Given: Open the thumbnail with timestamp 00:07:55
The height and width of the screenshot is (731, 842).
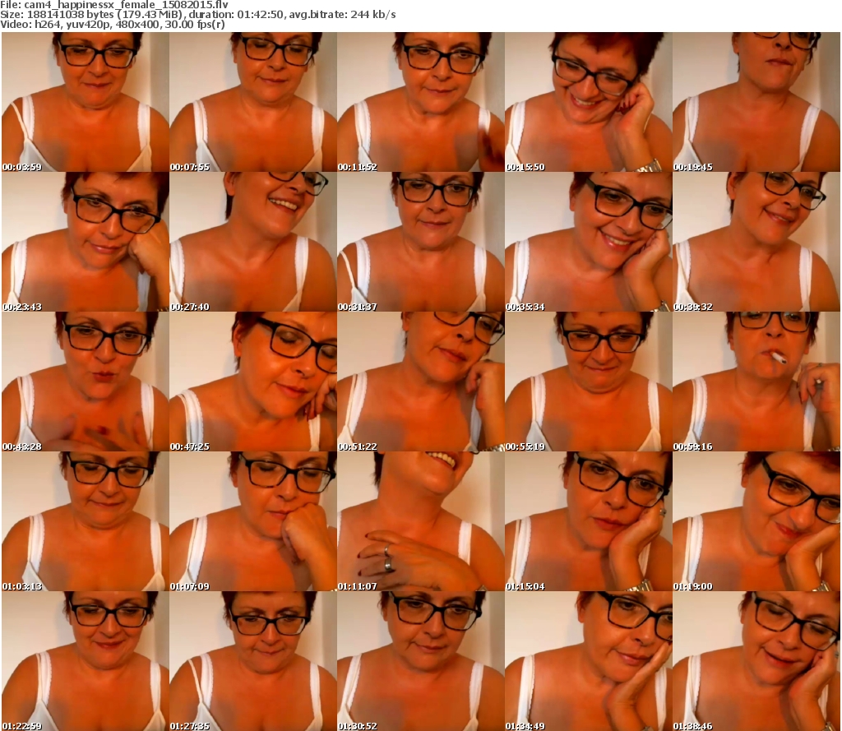Looking at the screenshot, I should (253, 102).
